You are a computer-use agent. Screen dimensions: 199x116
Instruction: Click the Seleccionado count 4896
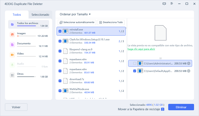pos(149,105)
